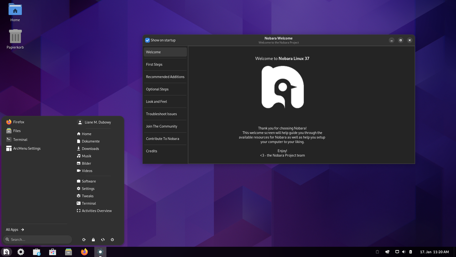The image size is (456, 257).
Task: Click the log out icon in ArcMenu
Action: pos(84,240)
